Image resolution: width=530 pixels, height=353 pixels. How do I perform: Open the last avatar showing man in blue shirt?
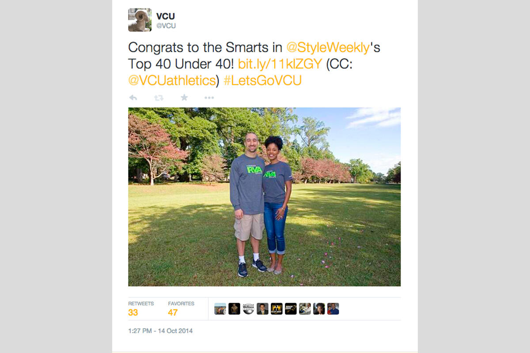tap(333, 308)
